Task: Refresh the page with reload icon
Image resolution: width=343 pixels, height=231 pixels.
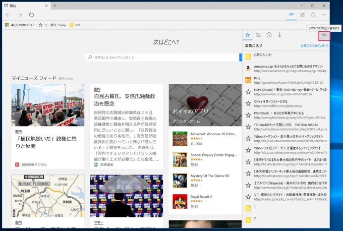Action: click(x=31, y=15)
